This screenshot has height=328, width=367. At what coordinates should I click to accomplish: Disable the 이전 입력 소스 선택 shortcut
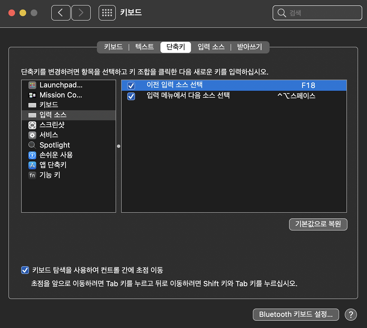[x=131, y=85]
